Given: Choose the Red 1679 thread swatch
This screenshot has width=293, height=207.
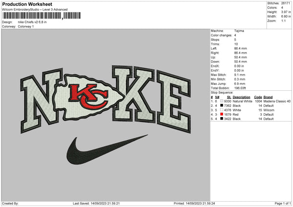Looking at the screenshot, I should click(222, 114).
